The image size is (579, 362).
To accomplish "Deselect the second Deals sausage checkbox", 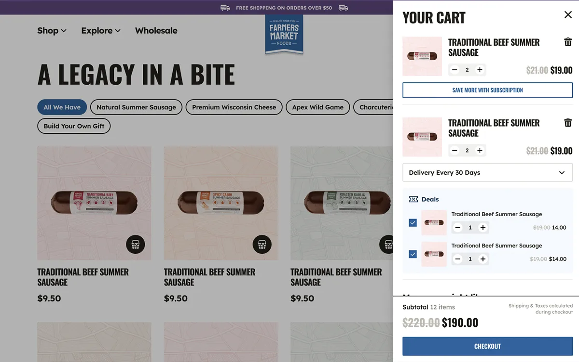I will tap(413, 254).
